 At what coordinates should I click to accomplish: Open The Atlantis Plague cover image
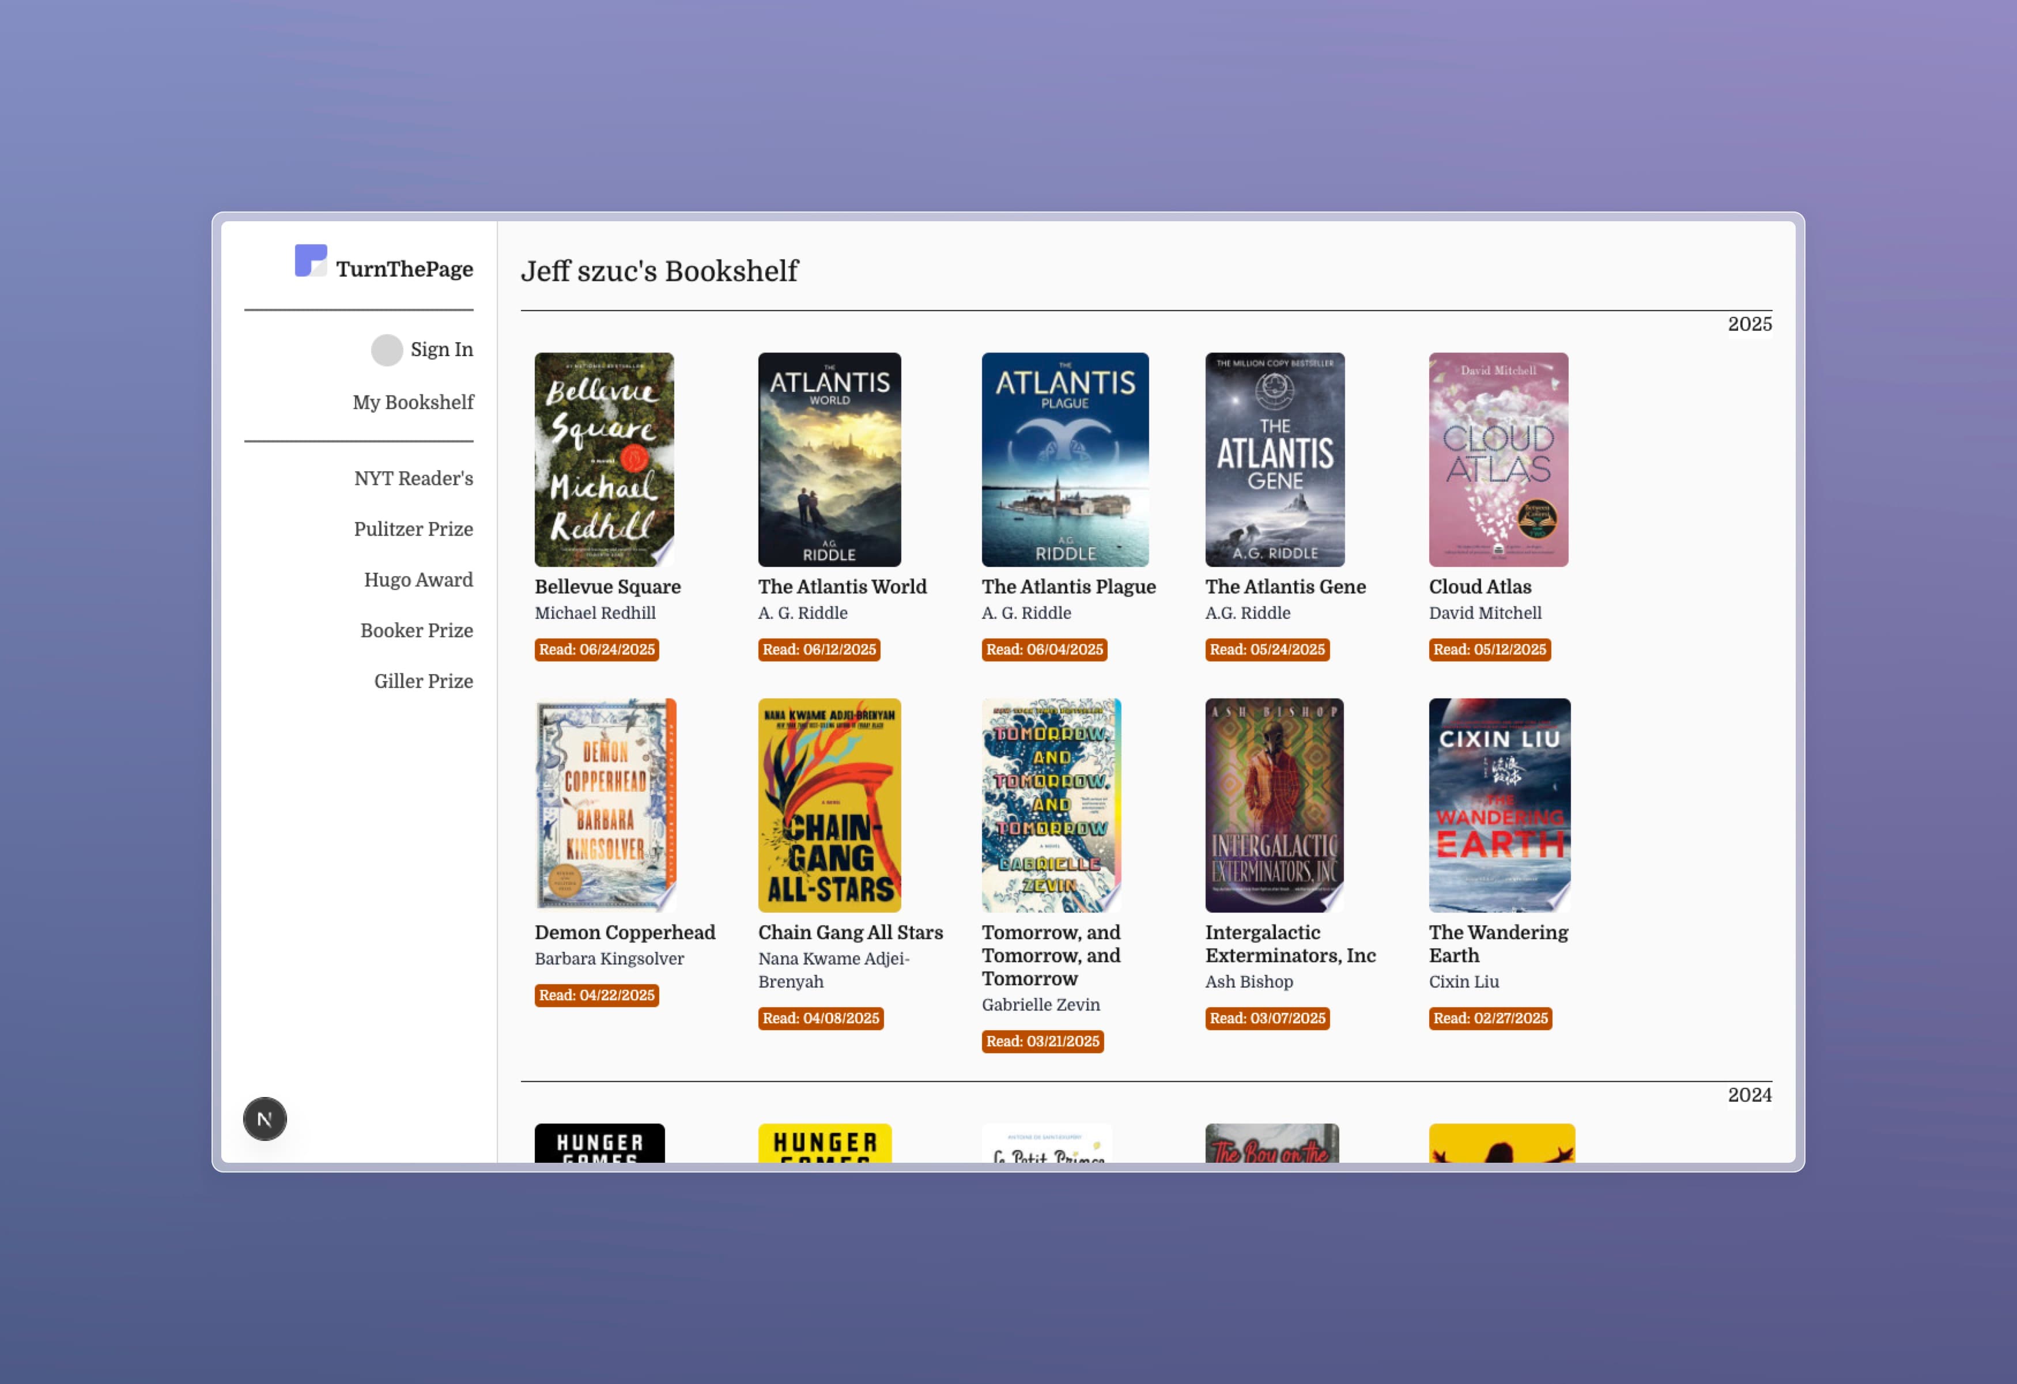tap(1065, 459)
